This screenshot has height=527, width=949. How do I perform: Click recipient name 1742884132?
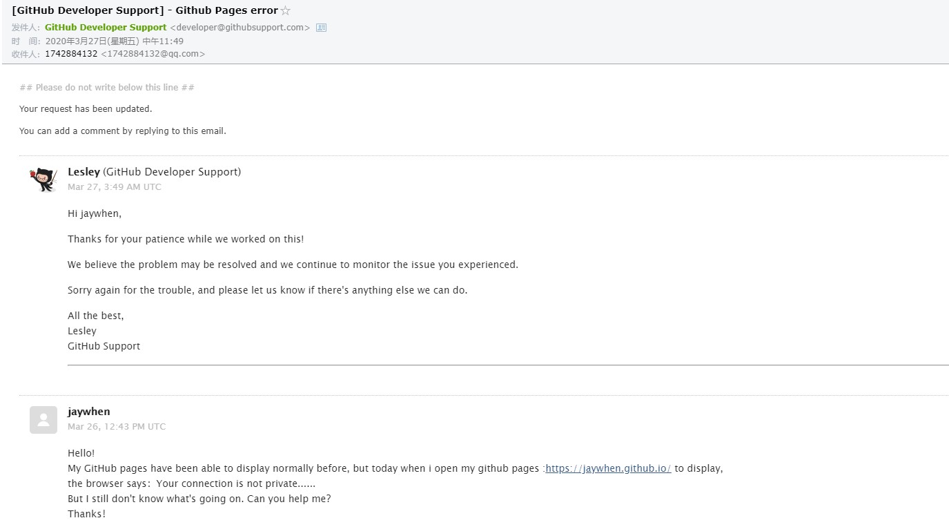71,54
